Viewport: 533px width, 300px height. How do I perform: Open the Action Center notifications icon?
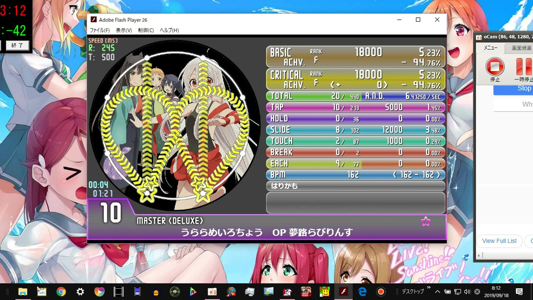[x=519, y=292]
